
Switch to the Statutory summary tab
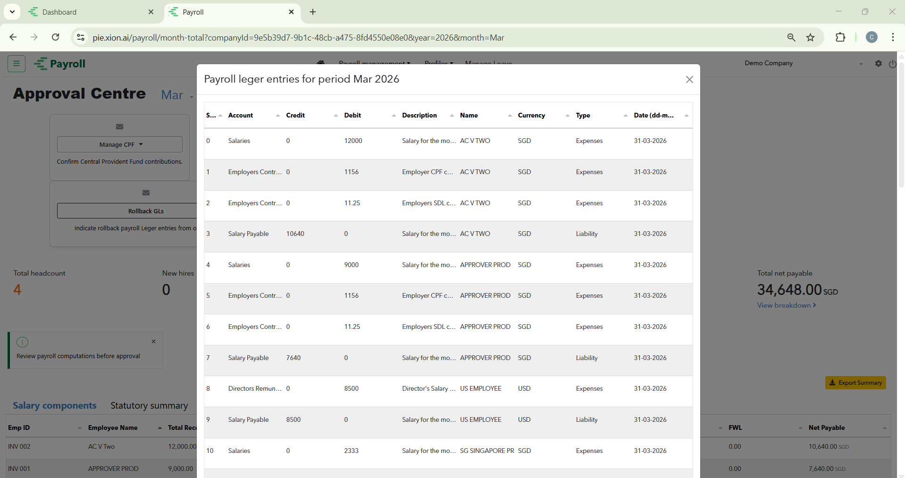click(x=149, y=406)
